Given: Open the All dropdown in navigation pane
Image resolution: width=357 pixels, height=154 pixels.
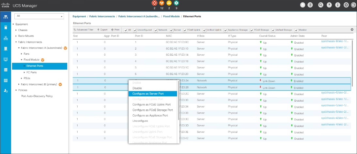Looking at the screenshot, I should (39, 16).
